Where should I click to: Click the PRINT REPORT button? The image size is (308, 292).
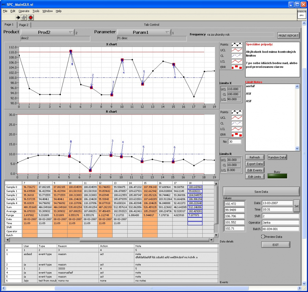coord(288,36)
